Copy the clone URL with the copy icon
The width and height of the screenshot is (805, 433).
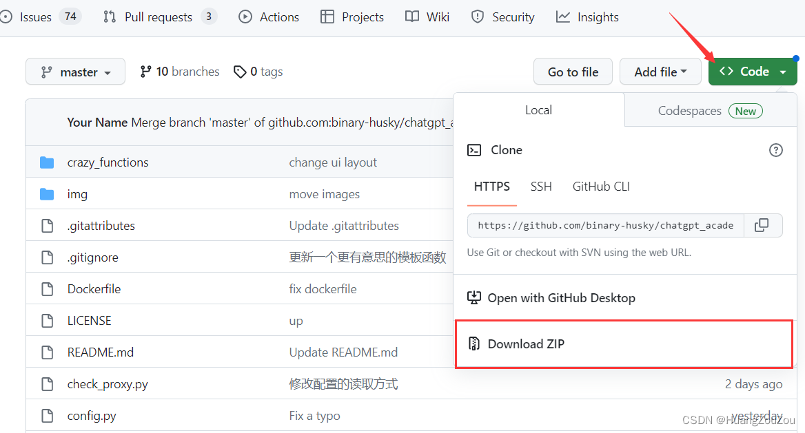(762, 226)
